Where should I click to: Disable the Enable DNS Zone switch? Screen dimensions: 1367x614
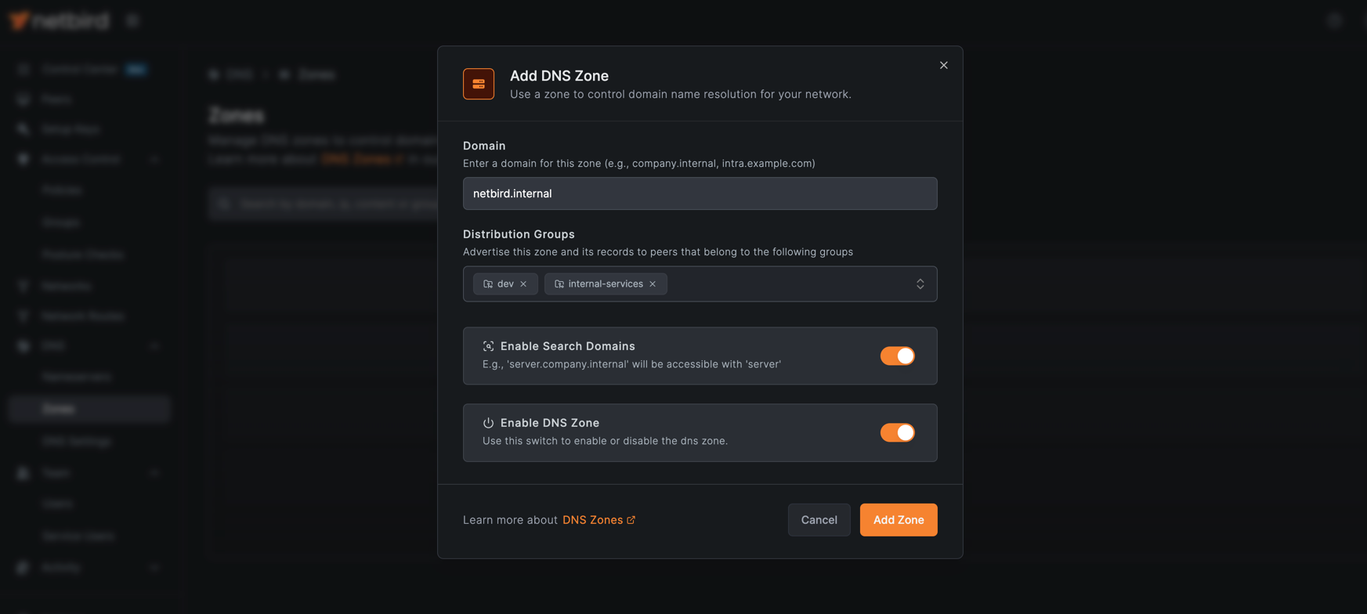(x=897, y=432)
